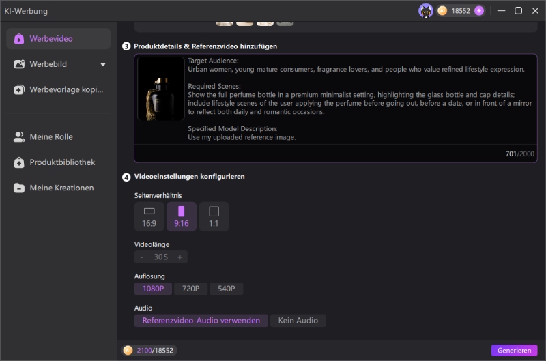
Task: Click the Werbevorlage copy icon
Action: pyautogui.click(x=19, y=89)
